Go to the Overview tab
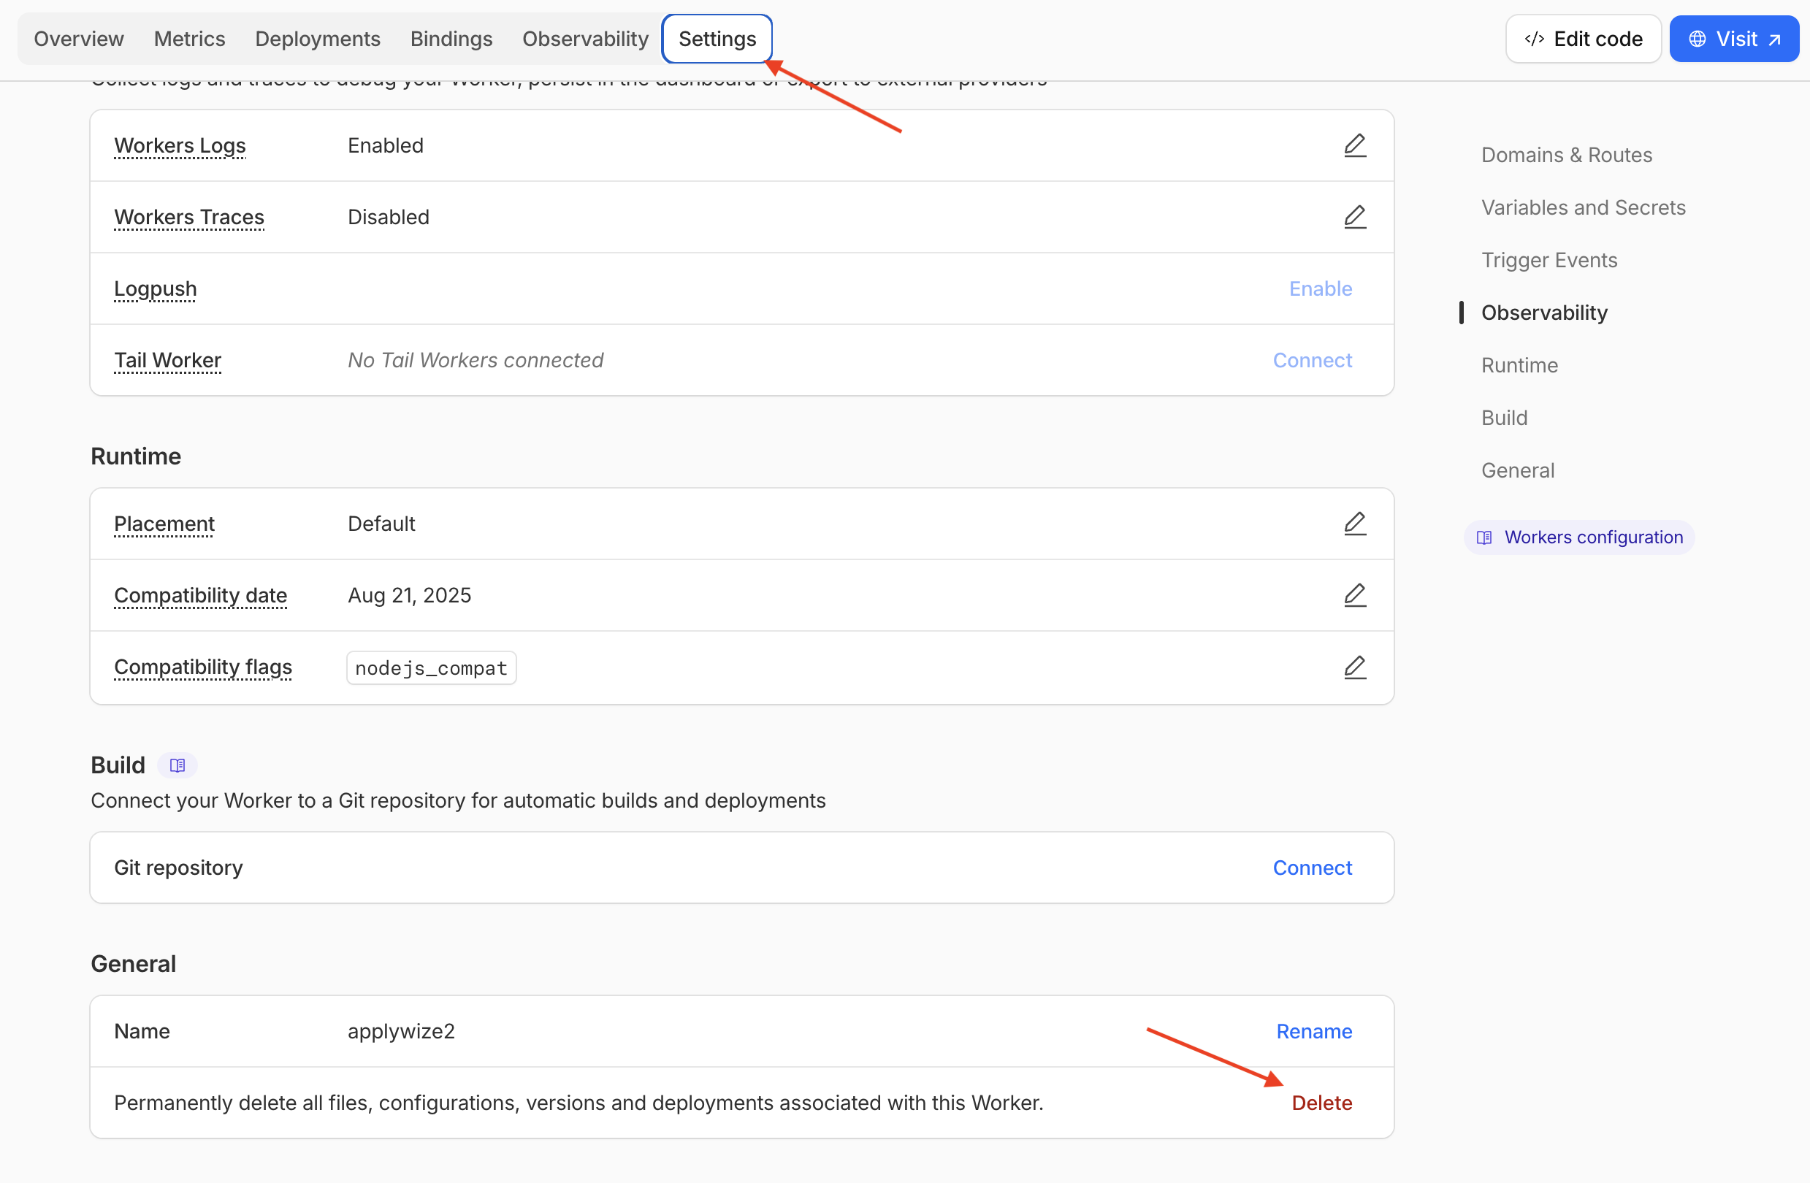Screen dimensions: 1810x1183 tap(78, 38)
